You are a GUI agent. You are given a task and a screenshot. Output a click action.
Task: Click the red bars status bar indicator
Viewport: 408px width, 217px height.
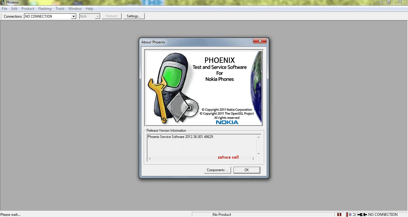(x=339, y=214)
